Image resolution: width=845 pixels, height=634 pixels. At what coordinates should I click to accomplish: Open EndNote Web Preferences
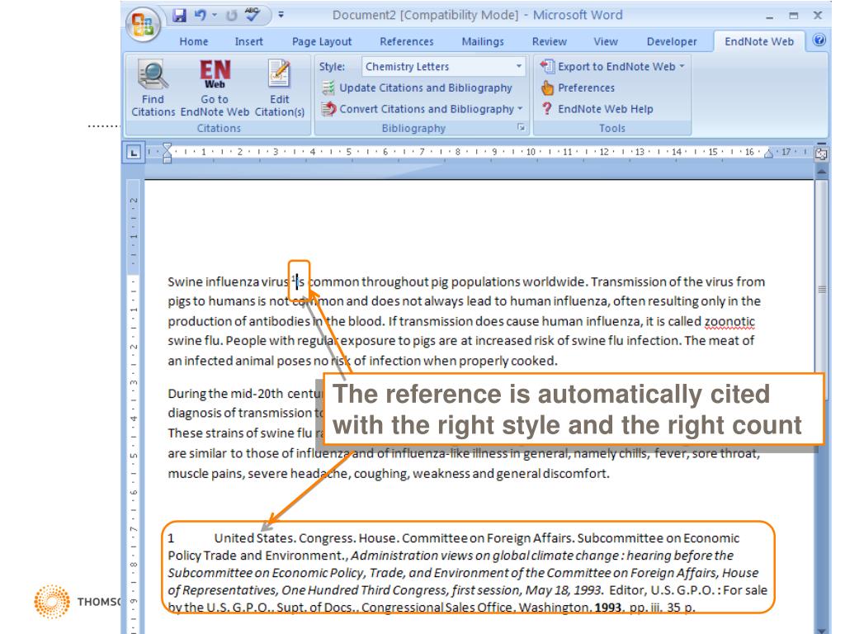coord(578,88)
